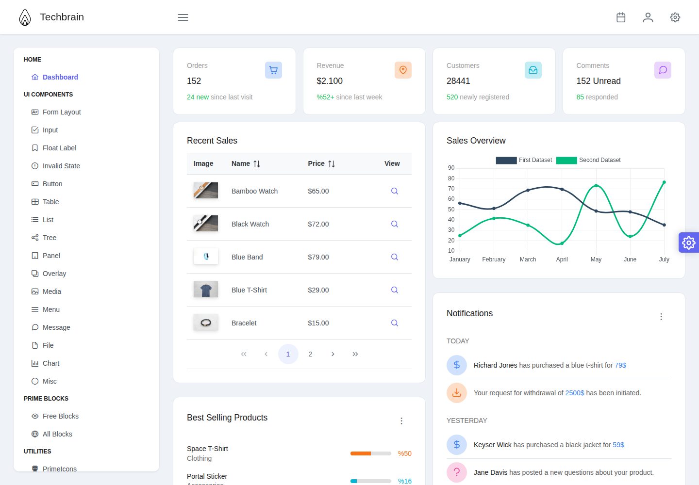View details for Bamboo Watch
This screenshot has width=699, height=485.
click(x=395, y=191)
